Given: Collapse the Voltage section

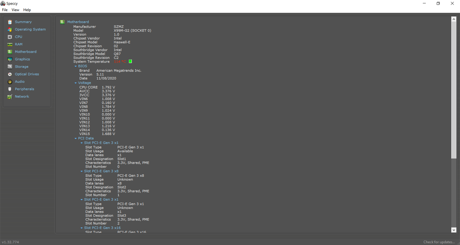Looking at the screenshot, I should (75, 83).
